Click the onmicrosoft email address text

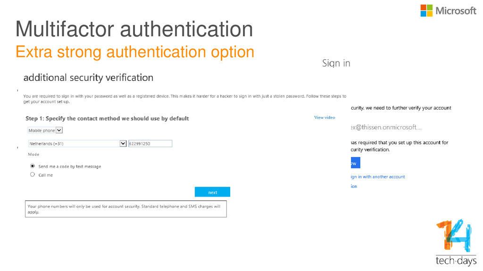pos(386,127)
